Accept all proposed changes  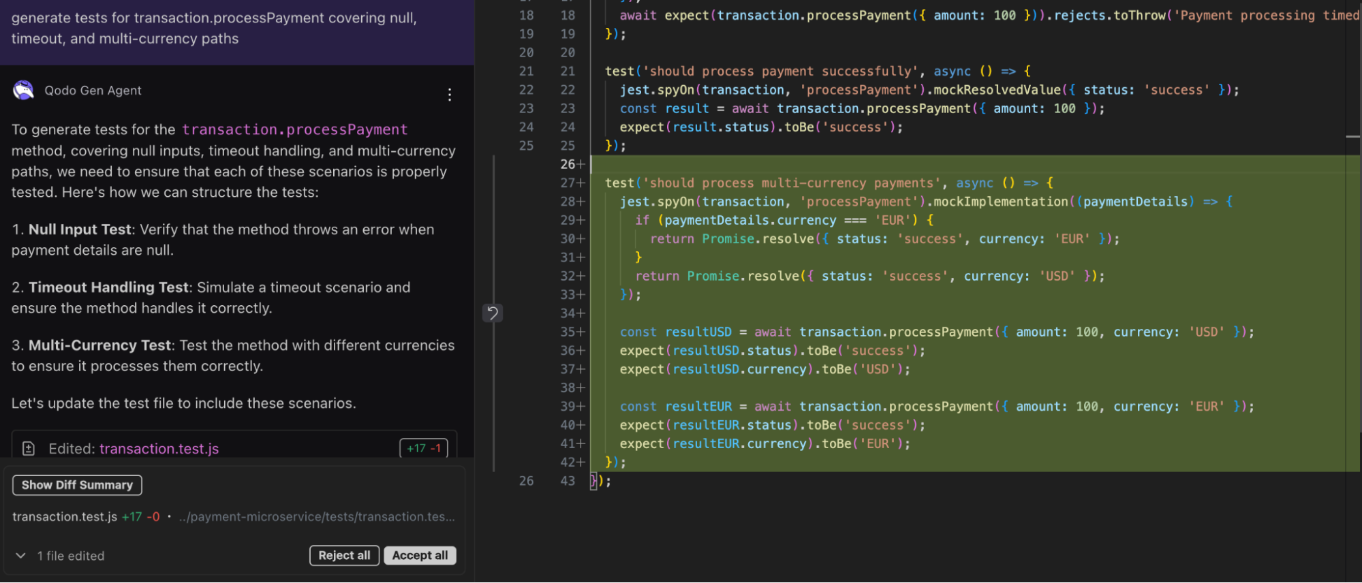pyautogui.click(x=420, y=556)
